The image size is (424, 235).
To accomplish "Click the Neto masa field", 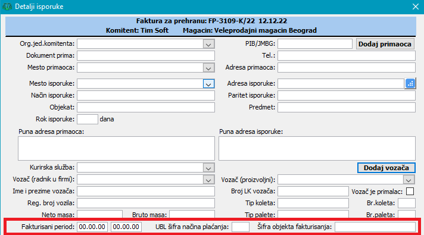I will tap(100, 214).
